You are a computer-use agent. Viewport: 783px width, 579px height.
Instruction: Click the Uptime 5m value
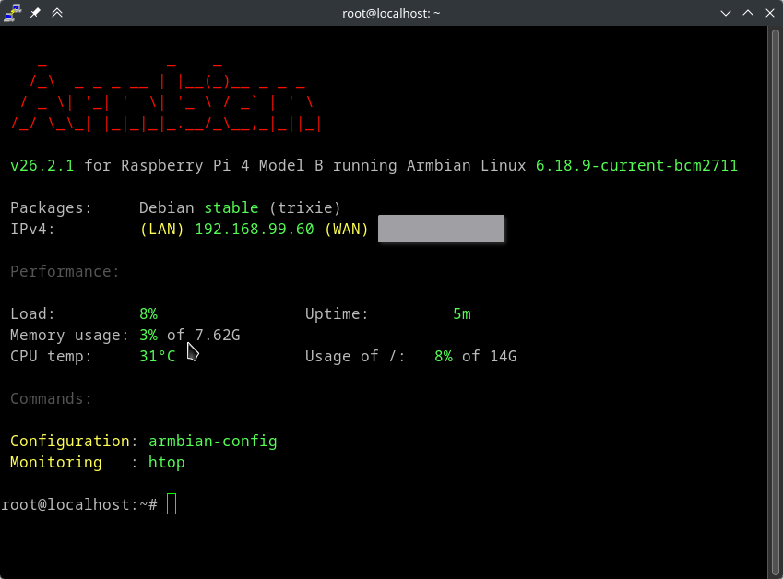tap(461, 313)
